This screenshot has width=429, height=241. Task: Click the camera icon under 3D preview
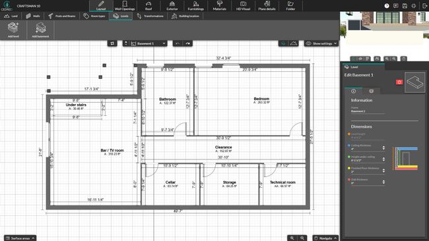(x=377, y=59)
